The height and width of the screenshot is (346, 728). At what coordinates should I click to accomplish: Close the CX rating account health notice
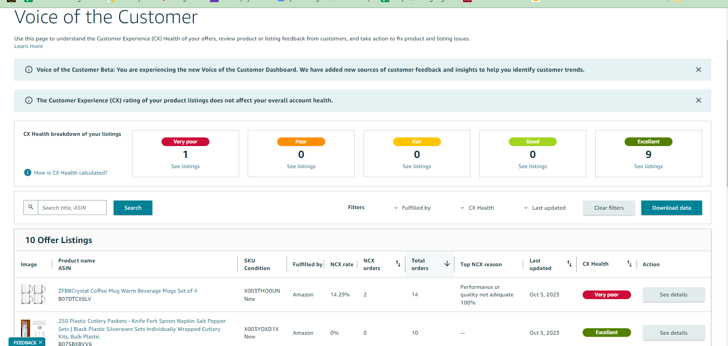coord(698,100)
